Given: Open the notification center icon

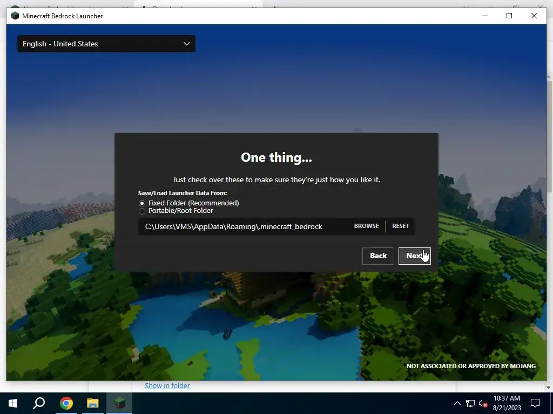Looking at the screenshot, I should pos(535,403).
